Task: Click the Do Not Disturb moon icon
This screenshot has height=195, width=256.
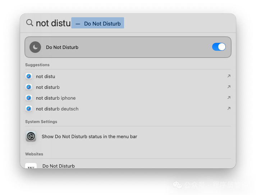Action: point(35,47)
